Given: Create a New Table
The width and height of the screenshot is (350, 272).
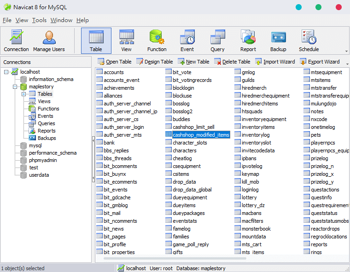Looking at the screenshot, I should (193, 62).
